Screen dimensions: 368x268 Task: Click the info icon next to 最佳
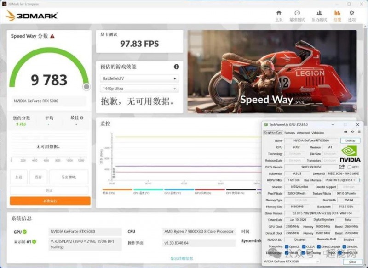(82, 118)
